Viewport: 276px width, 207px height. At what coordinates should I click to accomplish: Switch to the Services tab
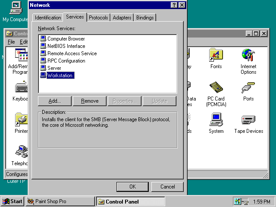75,17
